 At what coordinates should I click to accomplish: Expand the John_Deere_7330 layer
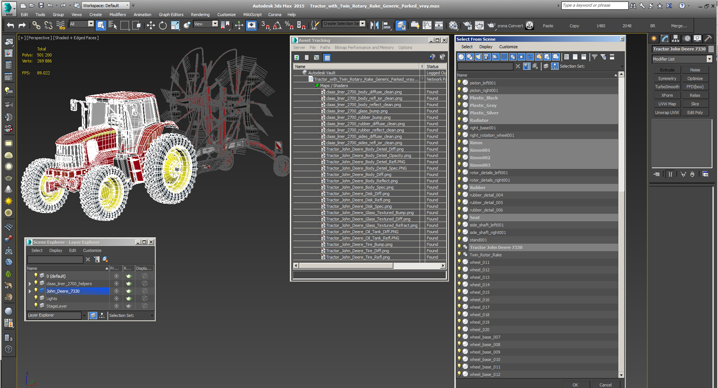30,291
